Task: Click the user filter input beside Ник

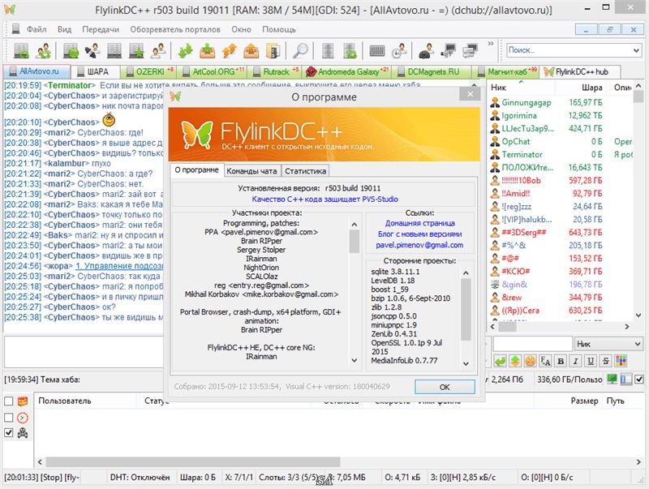Action: pos(533,344)
